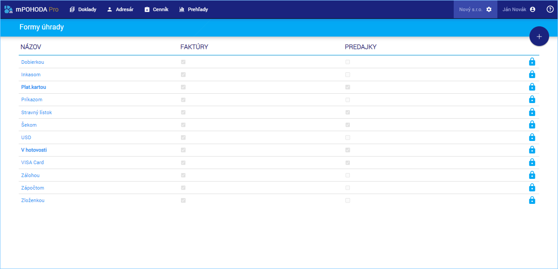Image resolution: width=558 pixels, height=269 pixels.
Task: Toggle the Predajky checkbox for Dobierkou
Action: 348,62
